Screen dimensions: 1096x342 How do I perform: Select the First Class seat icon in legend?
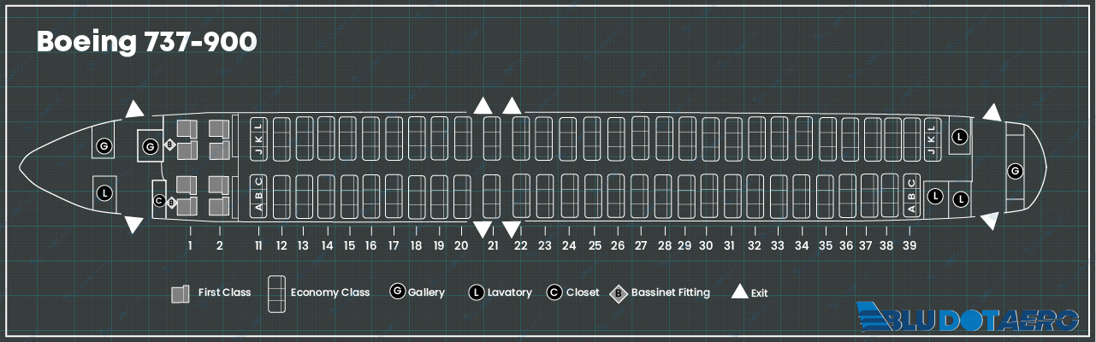(x=180, y=293)
